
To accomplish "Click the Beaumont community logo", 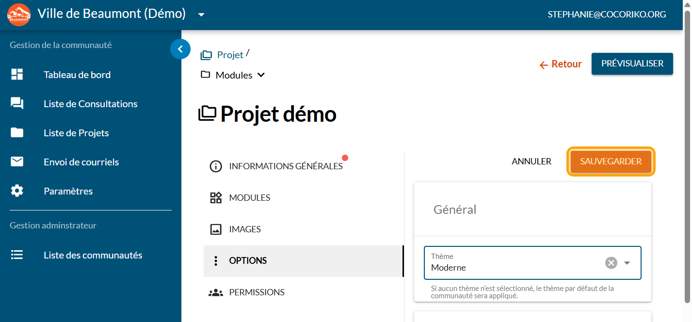I will (x=19, y=15).
